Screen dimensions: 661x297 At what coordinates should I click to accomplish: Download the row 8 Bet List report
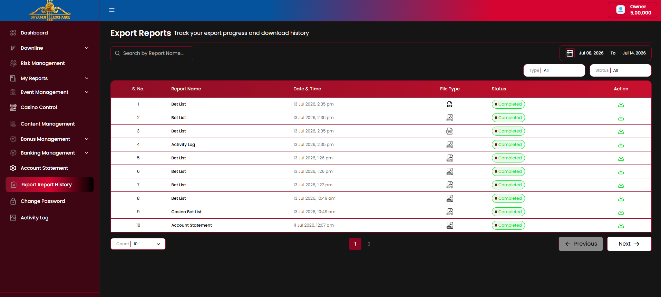[621, 198]
